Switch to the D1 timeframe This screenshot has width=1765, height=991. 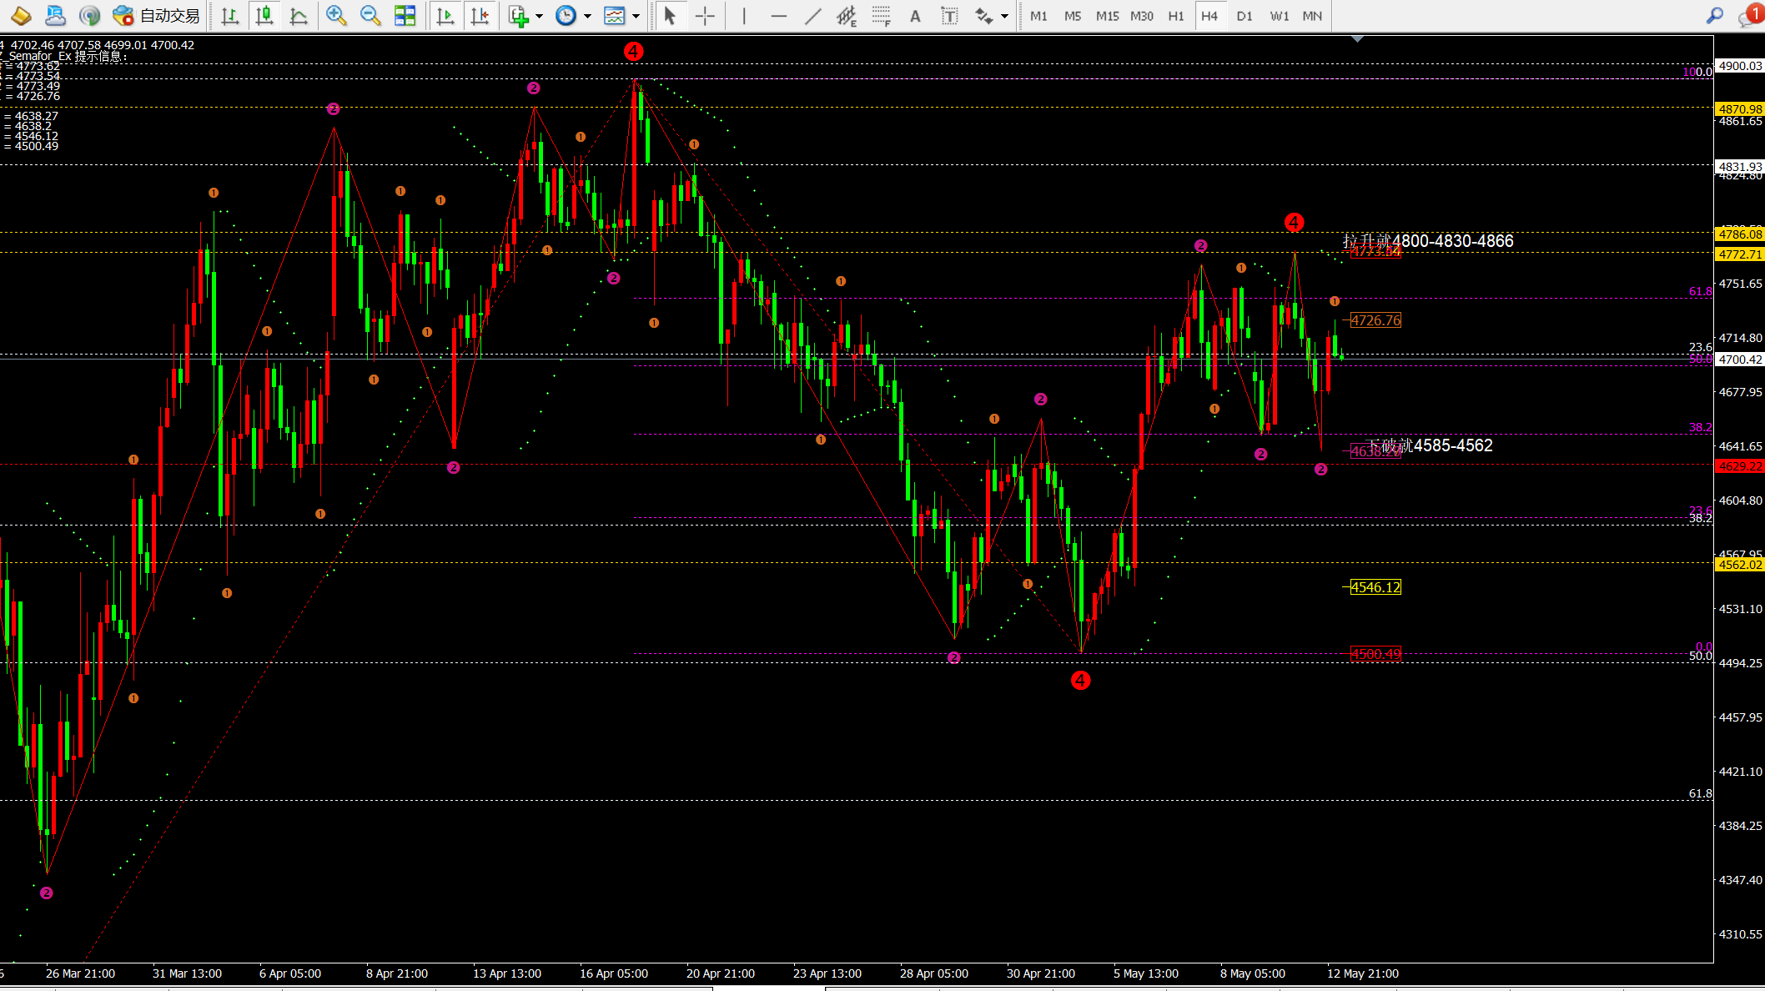click(1245, 16)
